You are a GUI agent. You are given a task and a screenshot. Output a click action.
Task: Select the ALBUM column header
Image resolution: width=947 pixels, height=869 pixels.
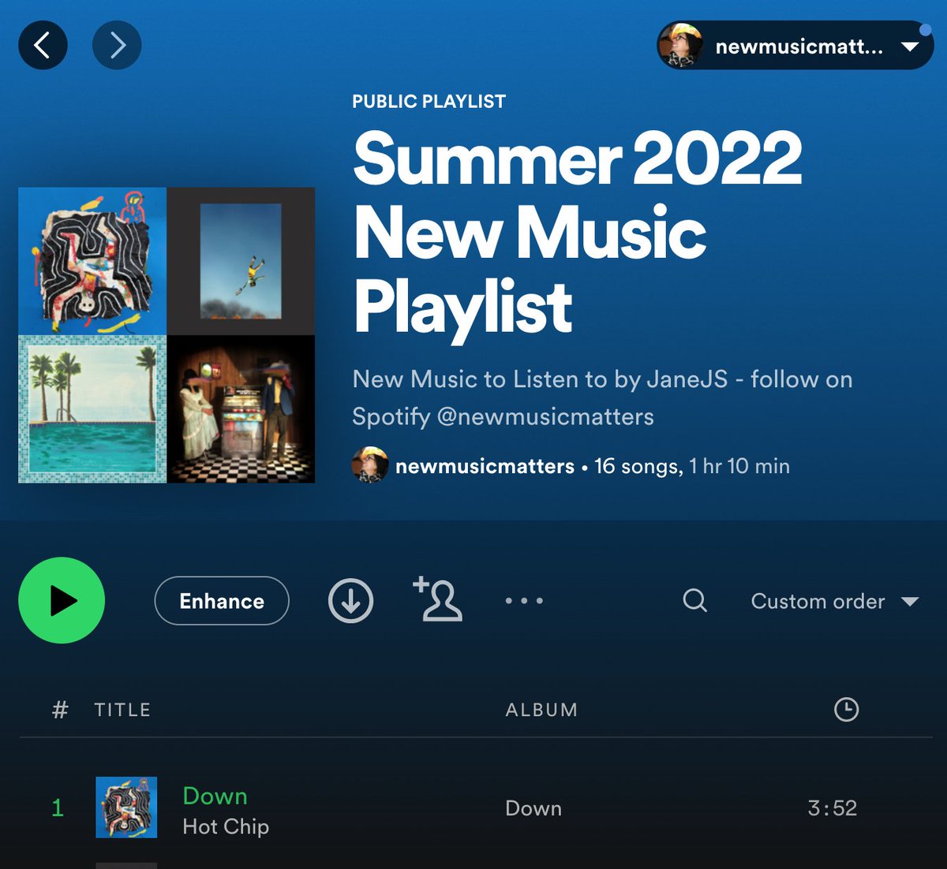tap(541, 710)
